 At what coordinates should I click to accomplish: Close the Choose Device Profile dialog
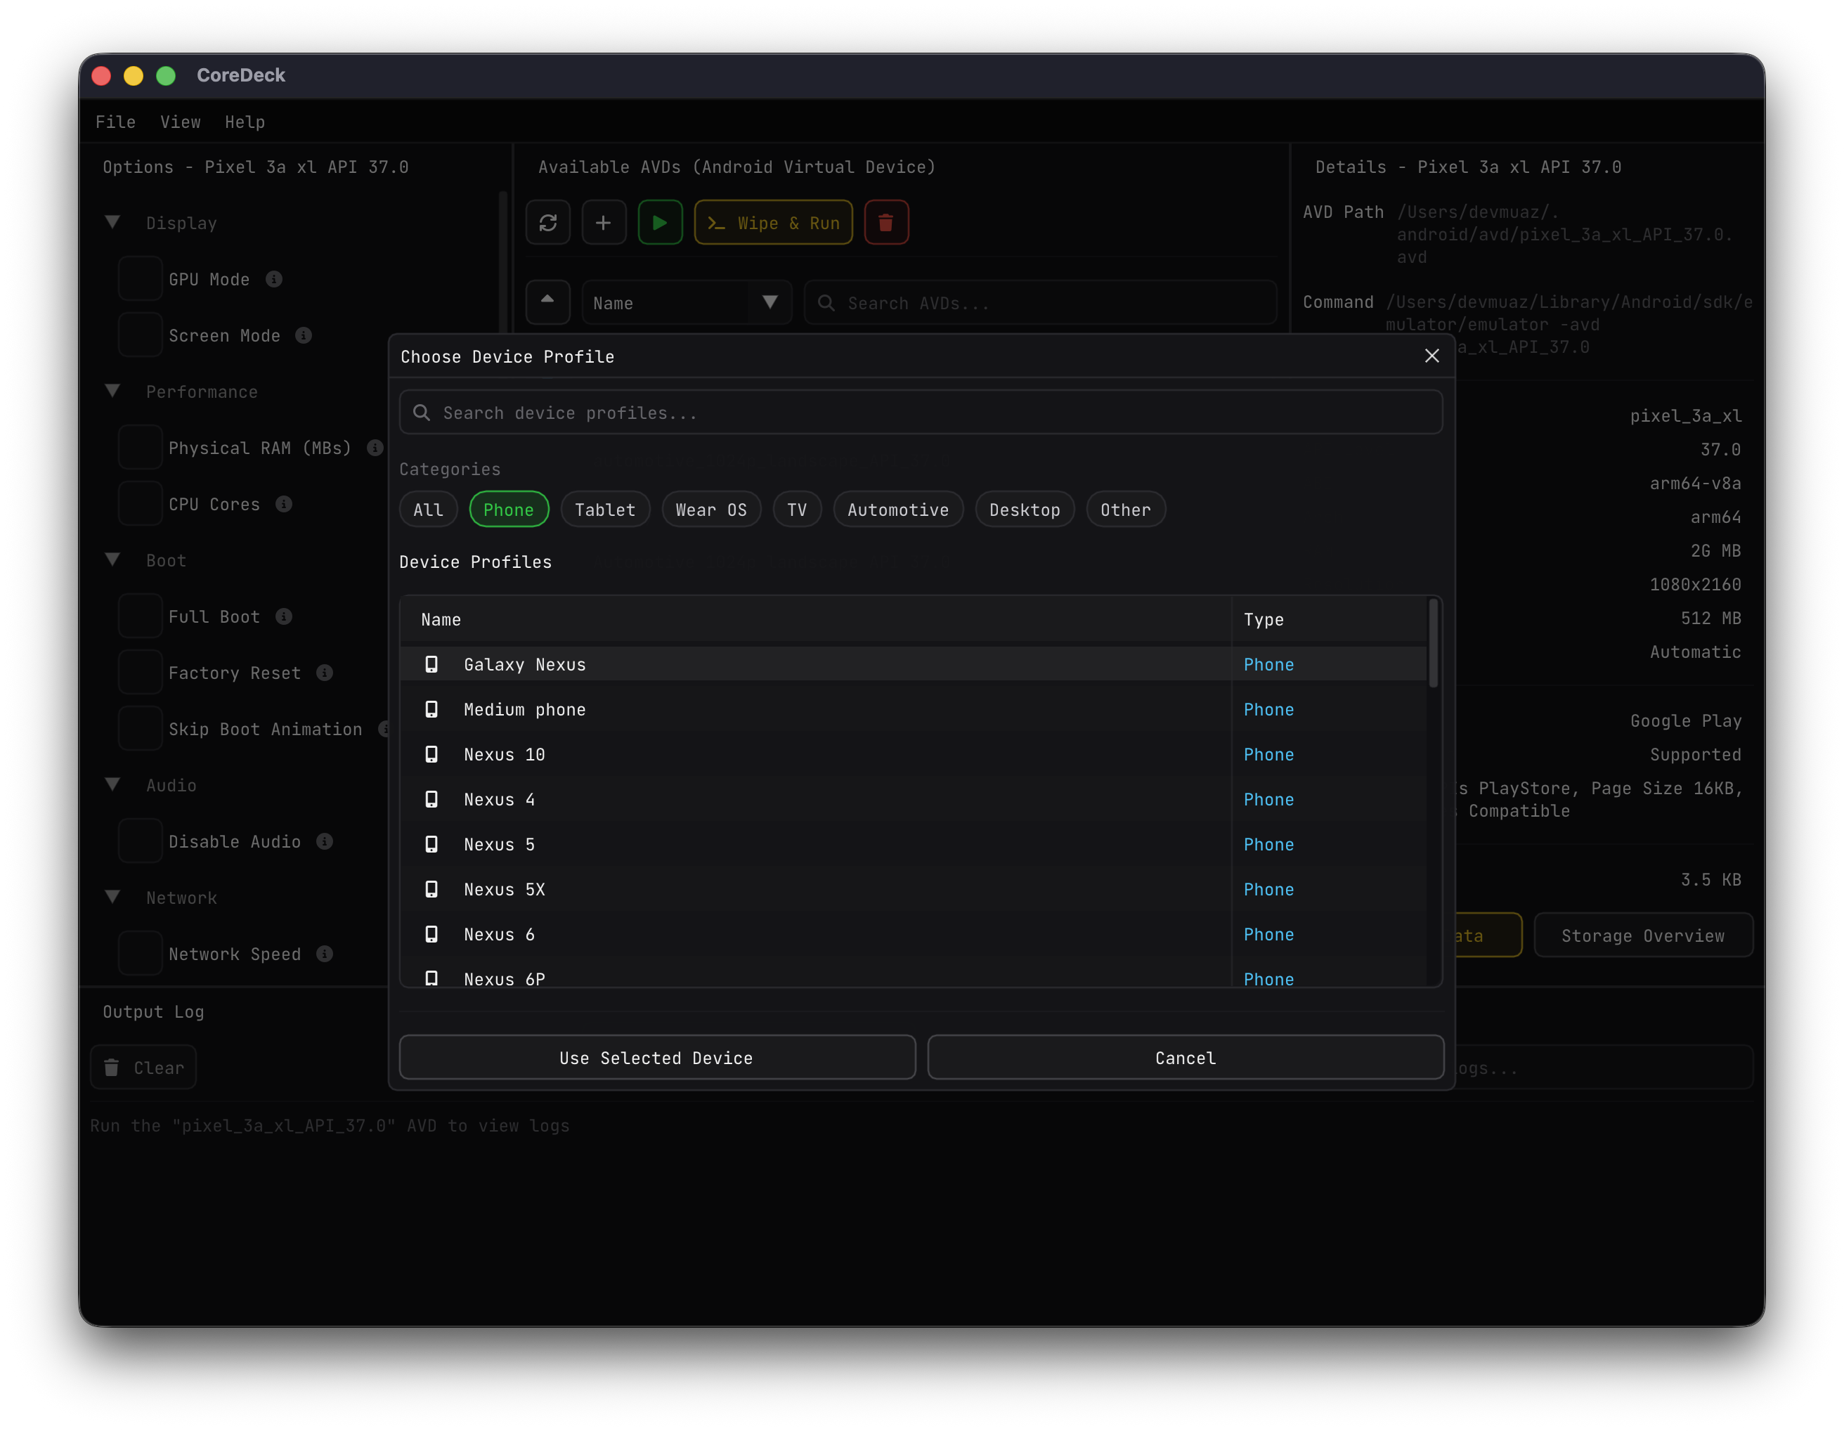(1431, 356)
